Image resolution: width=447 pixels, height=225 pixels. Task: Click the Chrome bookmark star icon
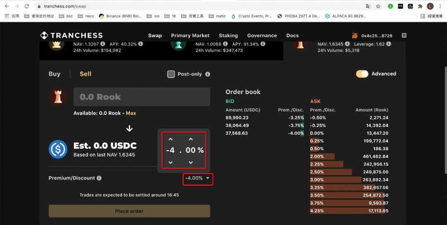378,6
